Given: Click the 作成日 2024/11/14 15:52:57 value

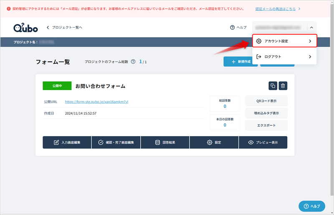Looking at the screenshot, I should (x=81, y=114).
